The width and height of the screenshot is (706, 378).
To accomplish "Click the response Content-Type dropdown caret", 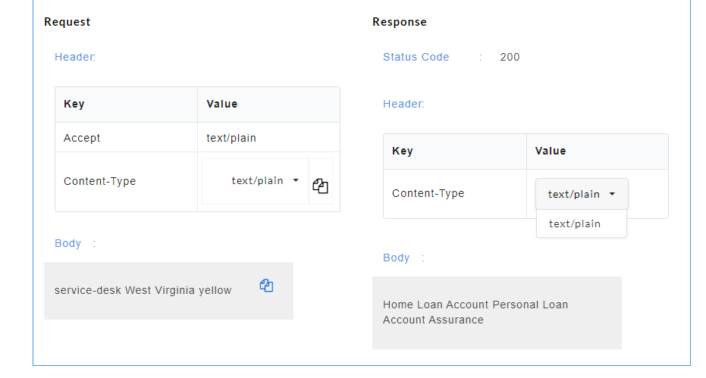I will tap(613, 194).
